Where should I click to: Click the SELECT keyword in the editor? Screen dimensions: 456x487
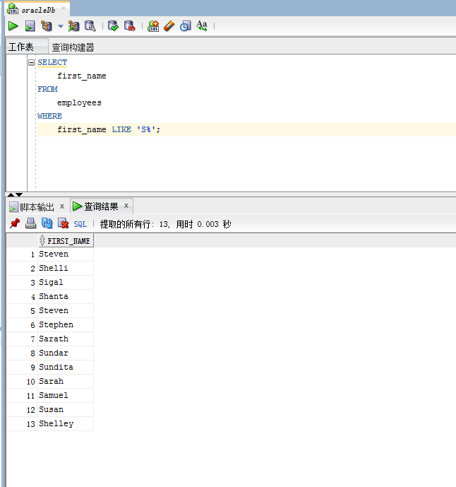52,62
